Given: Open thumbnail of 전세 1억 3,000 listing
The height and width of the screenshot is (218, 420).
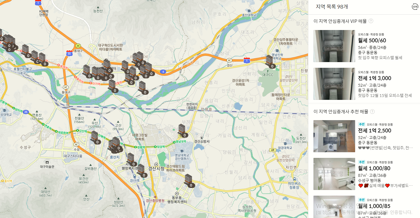Looking at the screenshot, I should coord(334,84).
